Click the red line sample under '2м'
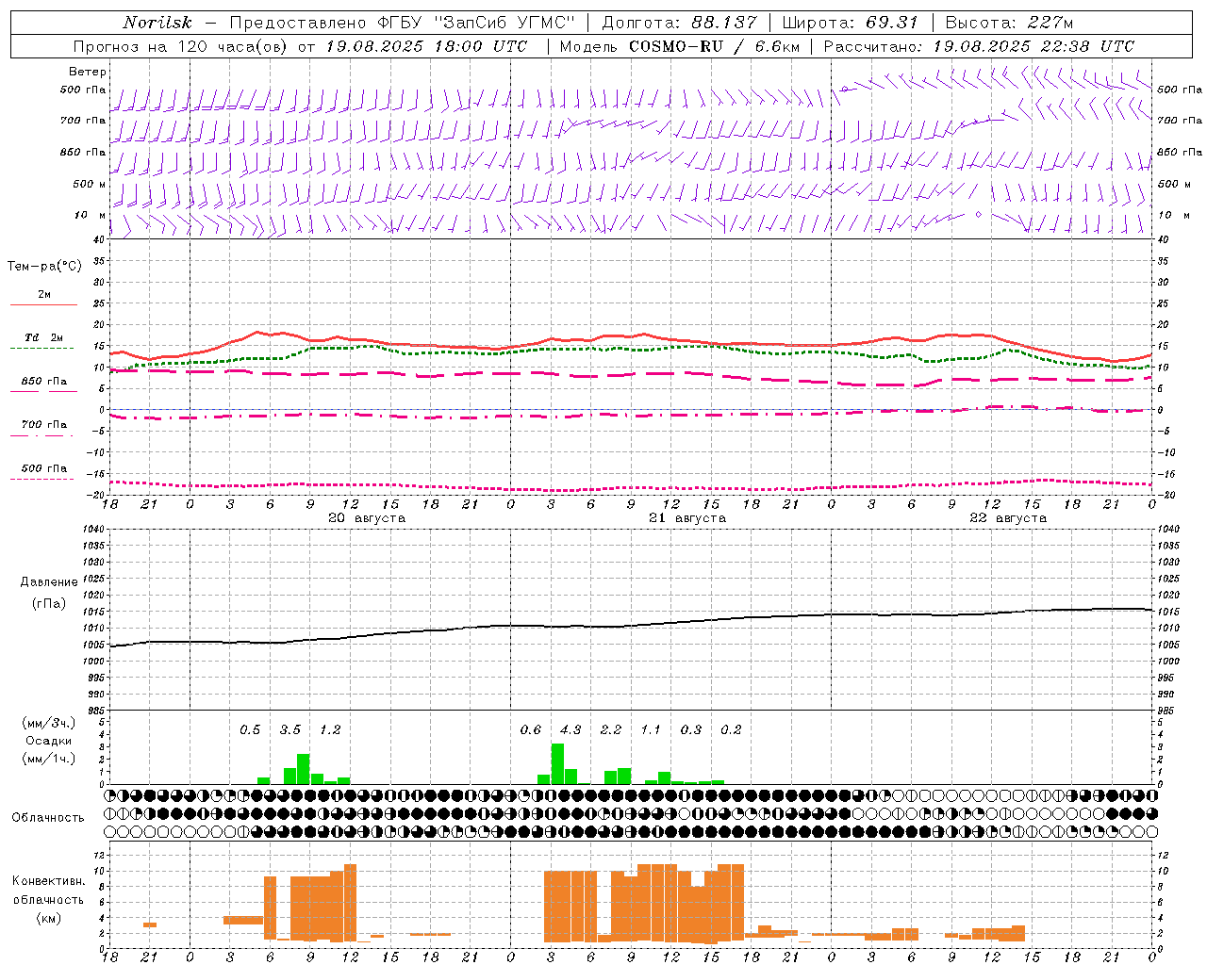Screen dimensions: 1207x965 coord(43,304)
